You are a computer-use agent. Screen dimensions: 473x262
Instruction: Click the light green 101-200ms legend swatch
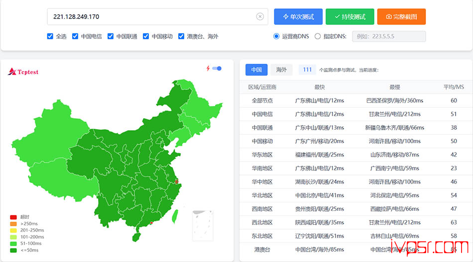click(13, 237)
